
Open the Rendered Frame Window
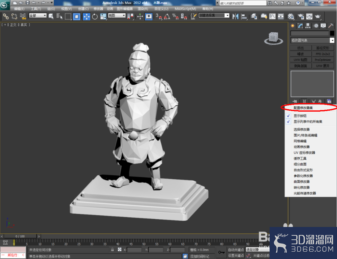[309, 16]
